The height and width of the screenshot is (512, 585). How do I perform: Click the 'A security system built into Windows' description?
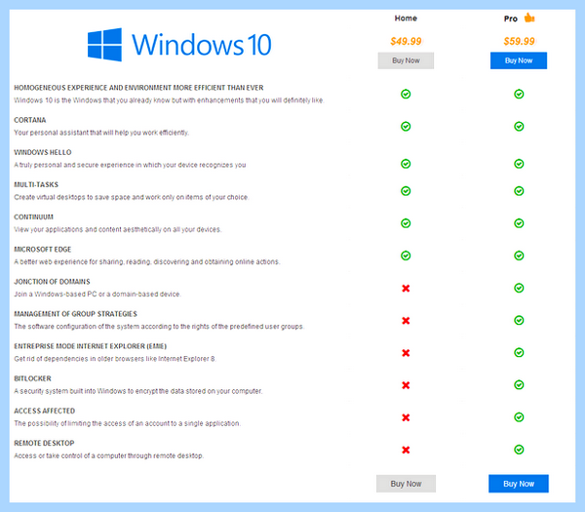(x=138, y=391)
